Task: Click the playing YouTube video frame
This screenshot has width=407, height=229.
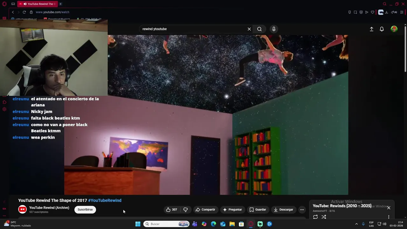Action: pyautogui.click(x=206, y=115)
